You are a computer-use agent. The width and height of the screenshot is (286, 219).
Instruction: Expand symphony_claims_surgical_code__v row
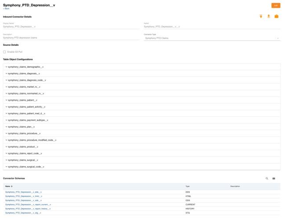(x=7, y=167)
